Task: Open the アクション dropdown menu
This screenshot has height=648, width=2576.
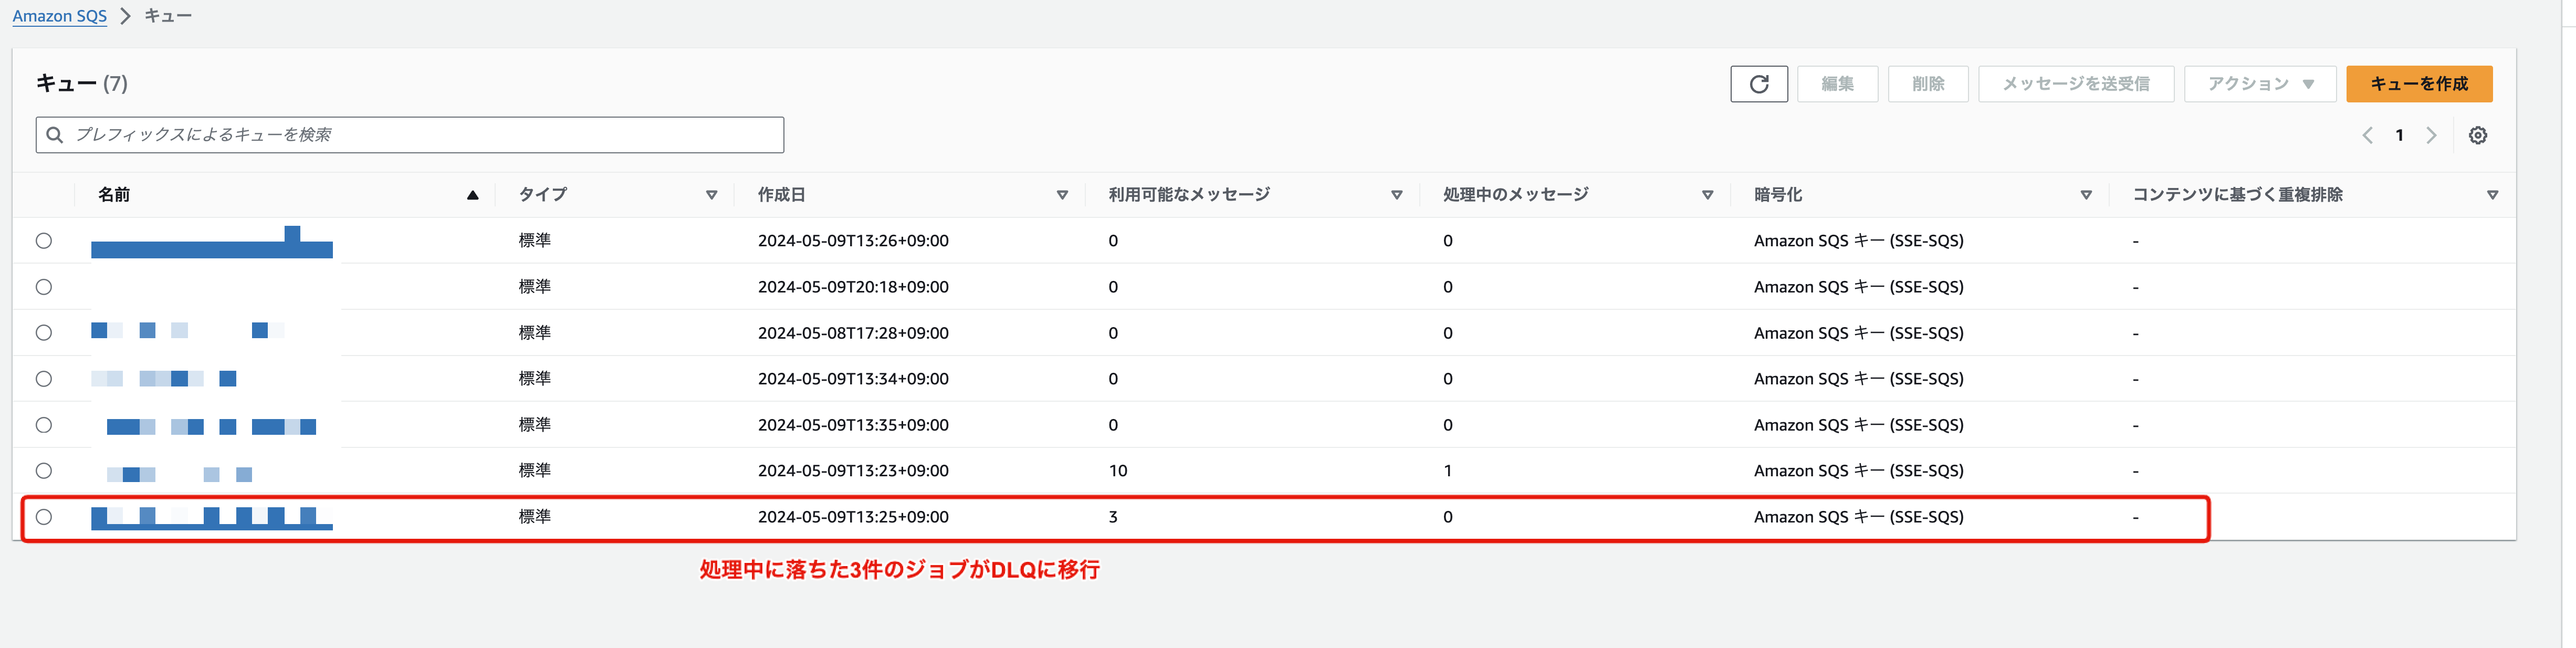Action: (x=2259, y=84)
